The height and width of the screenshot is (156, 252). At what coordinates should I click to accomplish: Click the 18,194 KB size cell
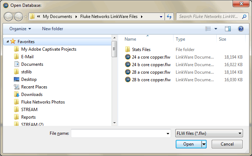point(233,57)
